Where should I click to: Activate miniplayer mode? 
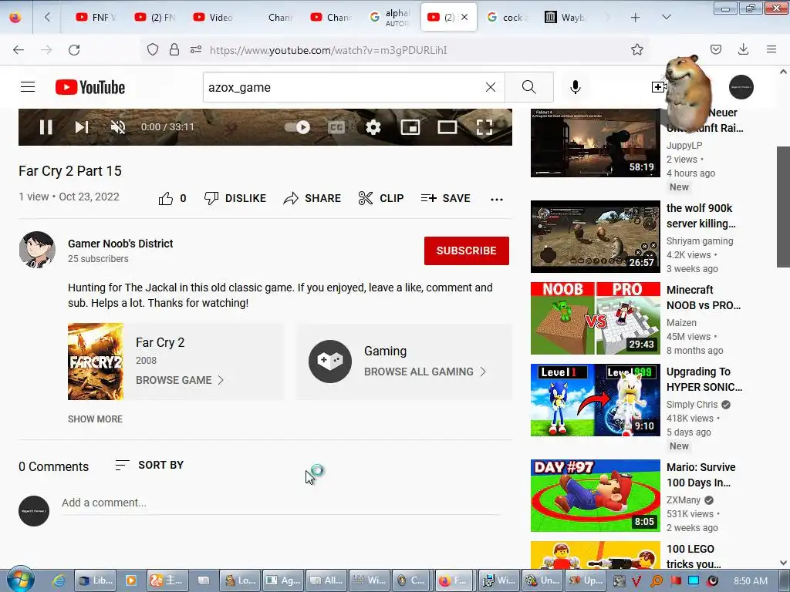(x=410, y=127)
